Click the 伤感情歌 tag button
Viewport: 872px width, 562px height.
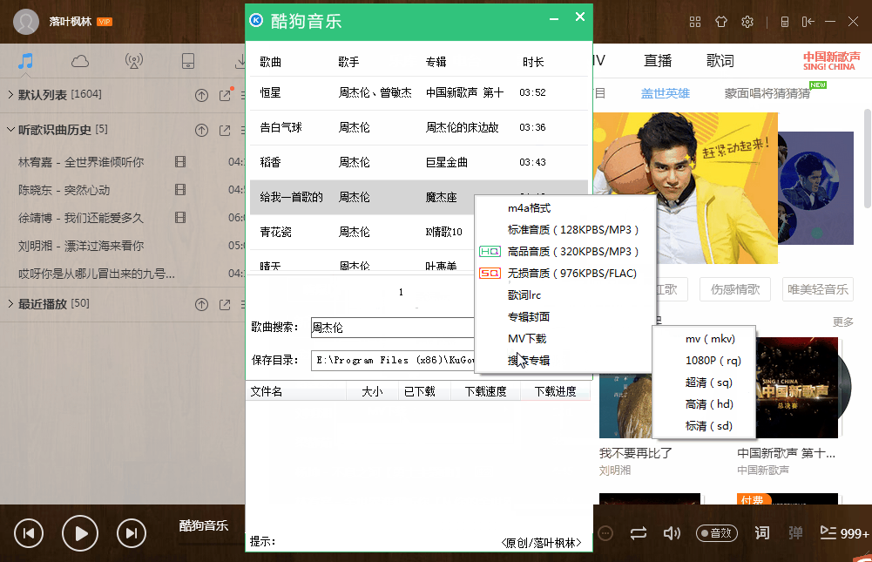click(x=735, y=289)
